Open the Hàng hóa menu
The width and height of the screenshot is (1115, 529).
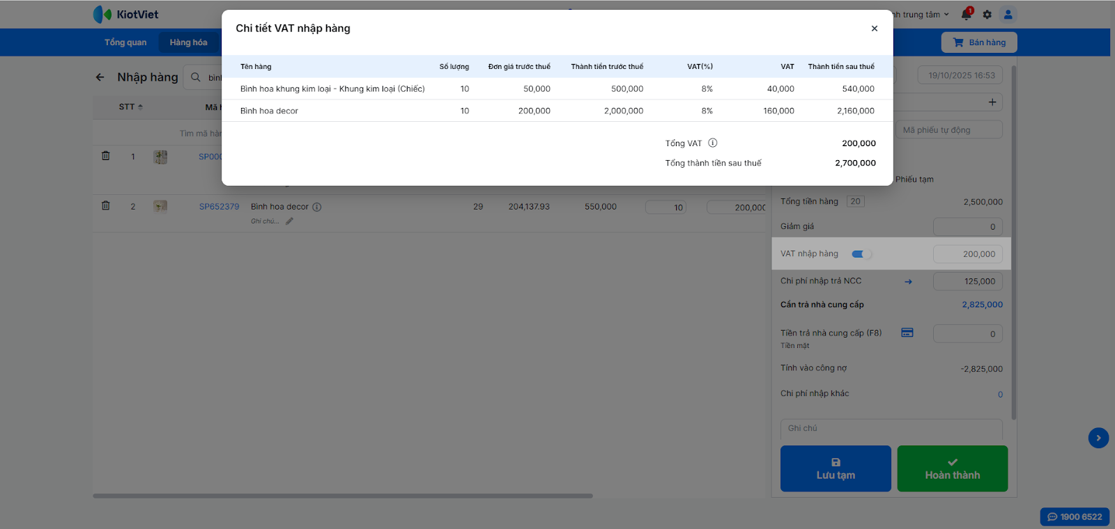tap(188, 42)
